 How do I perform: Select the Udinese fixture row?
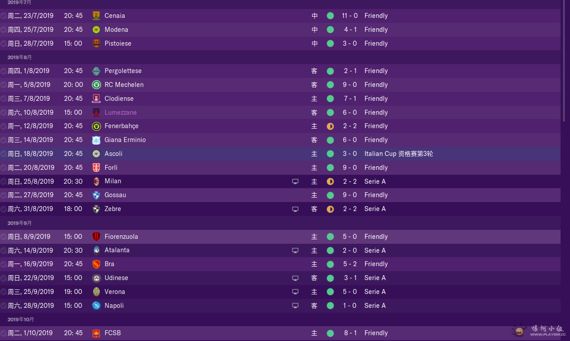[x=280, y=278]
